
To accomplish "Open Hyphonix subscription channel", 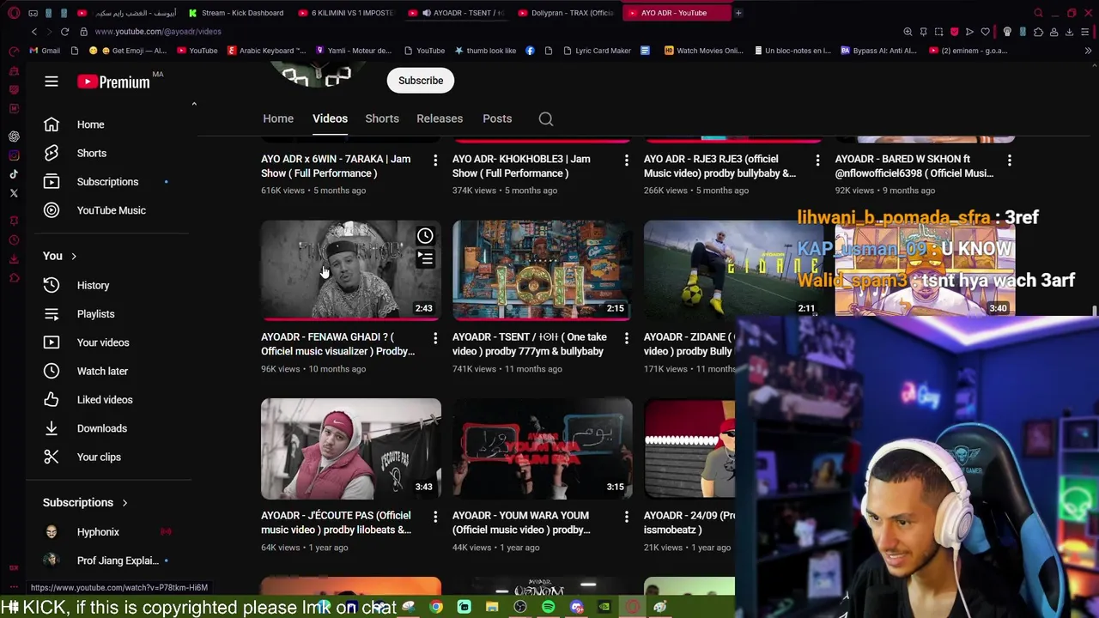I will point(98,532).
